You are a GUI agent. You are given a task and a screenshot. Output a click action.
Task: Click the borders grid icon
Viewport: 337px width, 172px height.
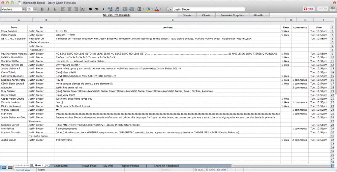tap(139, 9)
